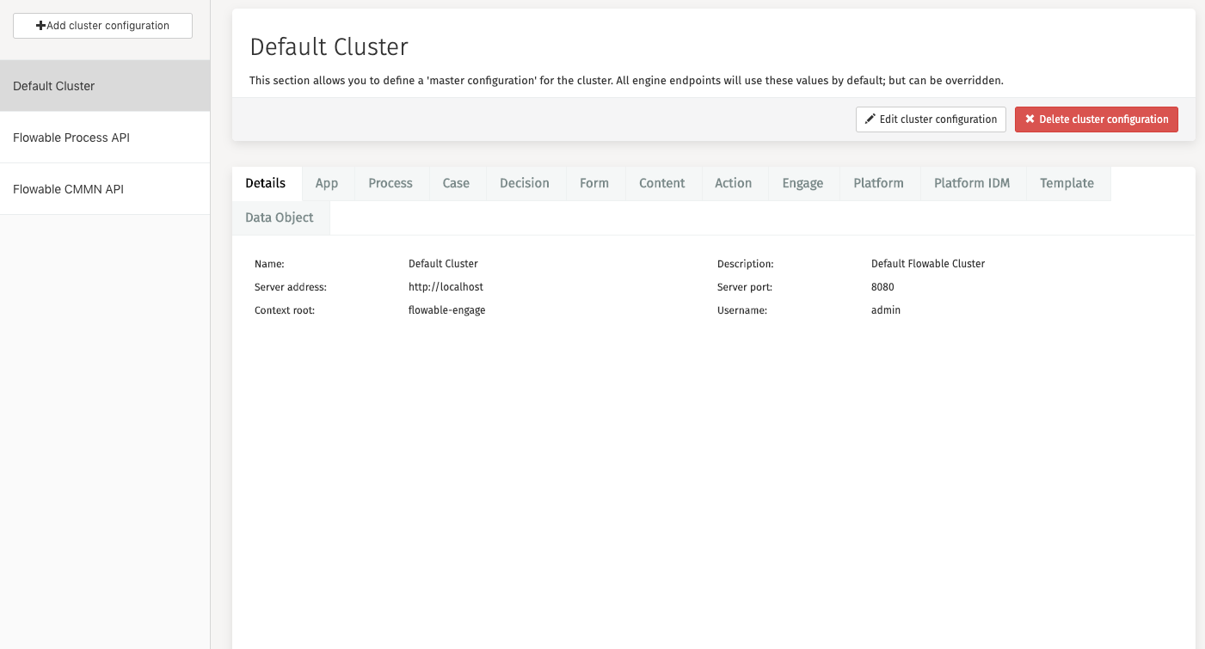Switch to the Action tab
The image size is (1205, 649).
tap(734, 183)
